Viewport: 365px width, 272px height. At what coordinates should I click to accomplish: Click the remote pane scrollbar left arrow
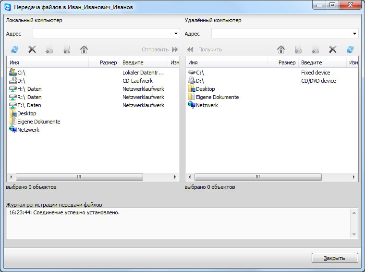[x=190, y=177]
